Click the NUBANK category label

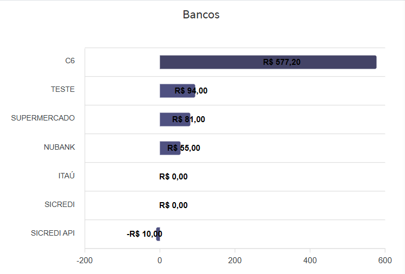coord(59,146)
